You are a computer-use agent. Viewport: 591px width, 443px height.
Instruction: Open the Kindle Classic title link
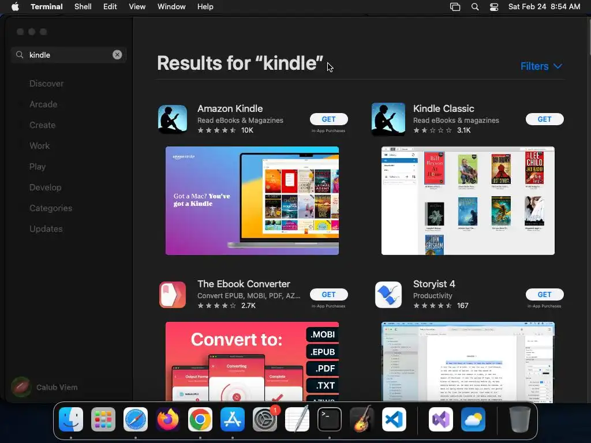[x=444, y=108]
